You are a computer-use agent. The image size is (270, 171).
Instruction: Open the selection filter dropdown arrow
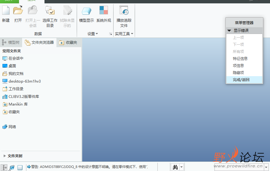(x=266, y=167)
